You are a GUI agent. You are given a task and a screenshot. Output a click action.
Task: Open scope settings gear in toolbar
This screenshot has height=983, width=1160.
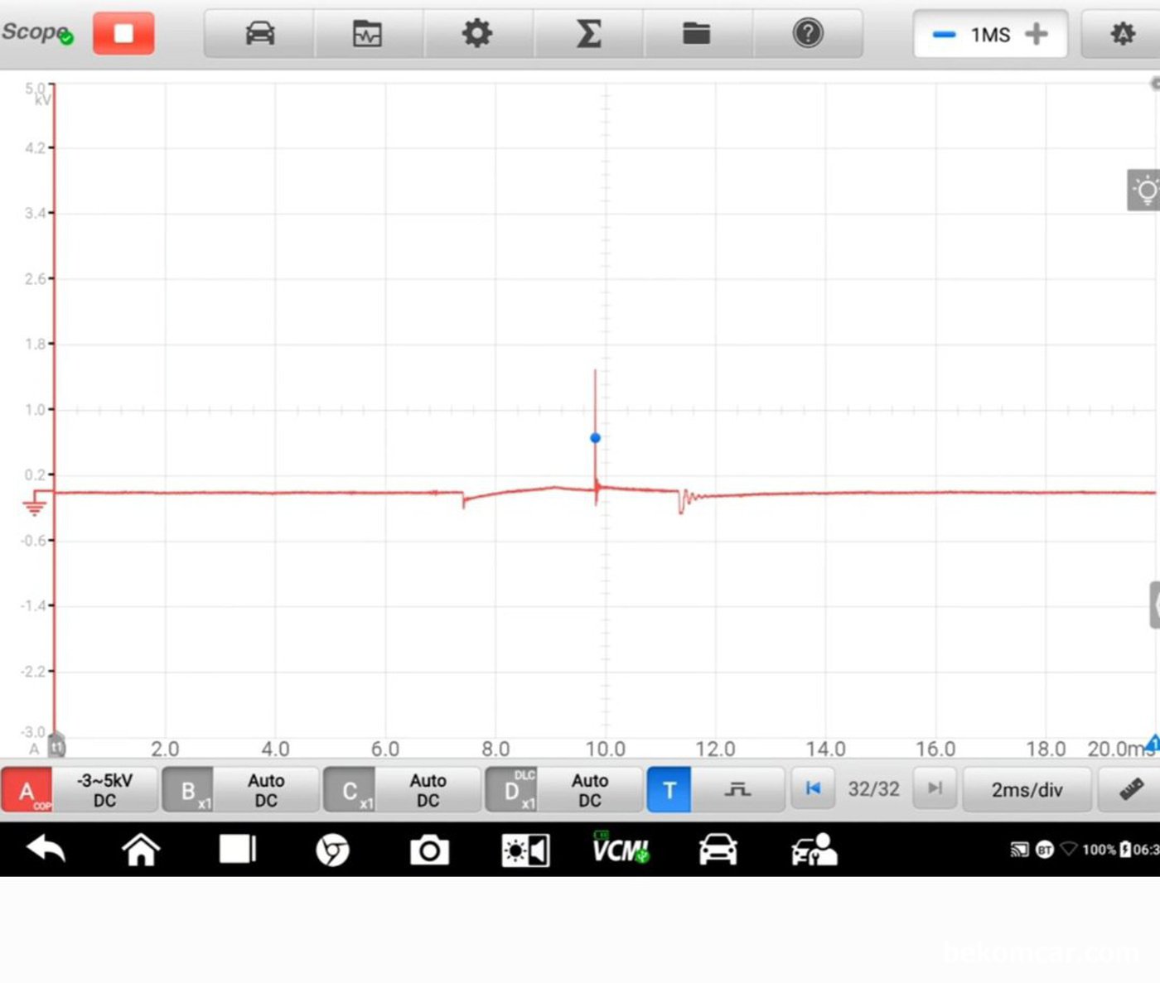coord(476,34)
